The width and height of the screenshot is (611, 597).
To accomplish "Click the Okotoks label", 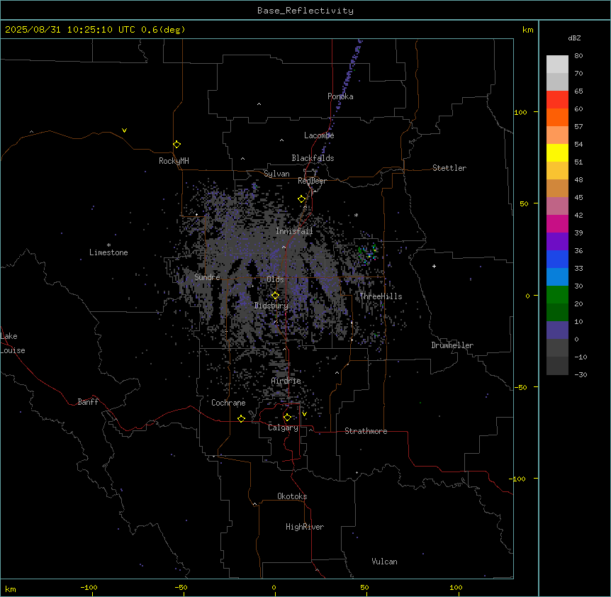I will [292, 496].
